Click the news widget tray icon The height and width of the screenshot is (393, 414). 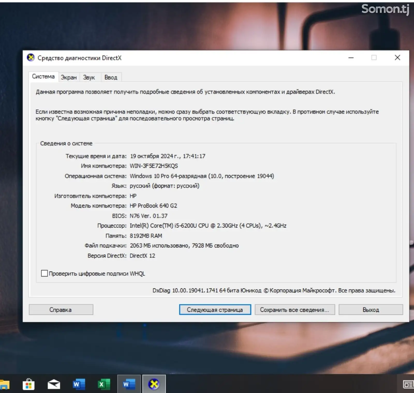click(408, 384)
